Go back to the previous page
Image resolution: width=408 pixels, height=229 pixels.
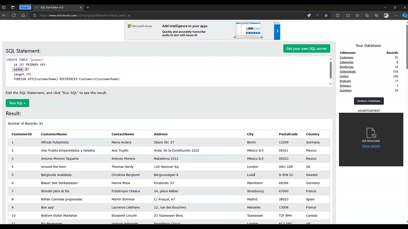4,15
